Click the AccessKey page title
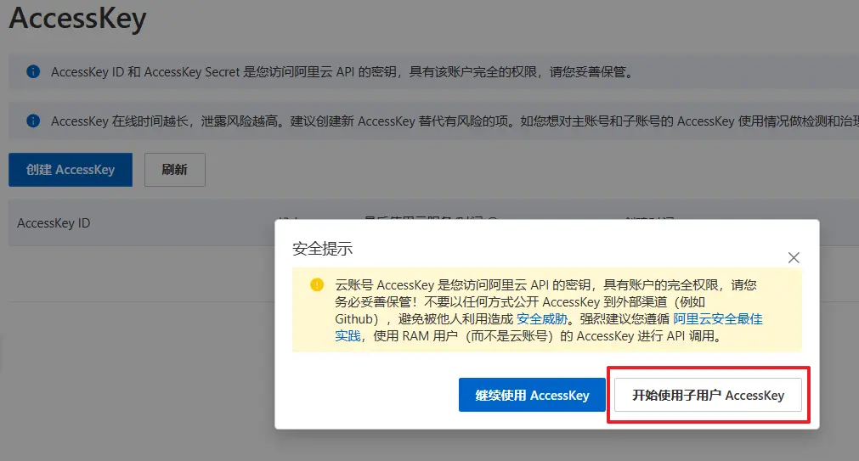 [78, 18]
